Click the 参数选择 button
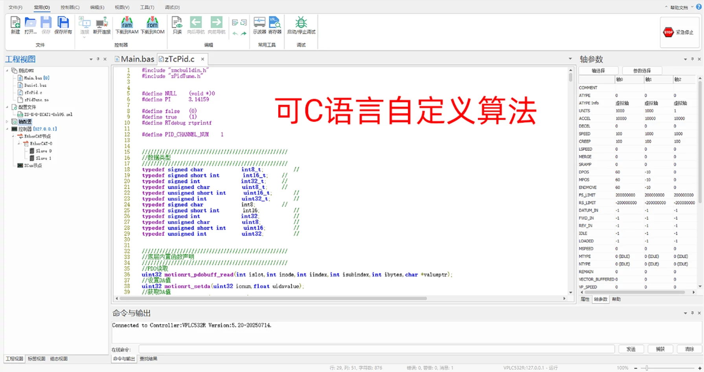 click(642, 71)
